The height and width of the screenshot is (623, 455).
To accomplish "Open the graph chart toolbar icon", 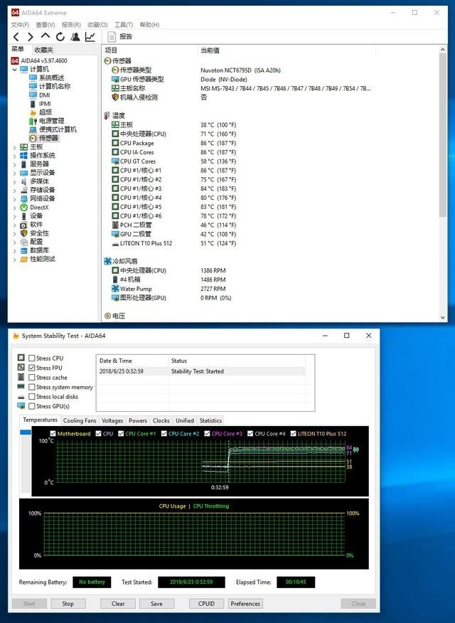I will [90, 37].
